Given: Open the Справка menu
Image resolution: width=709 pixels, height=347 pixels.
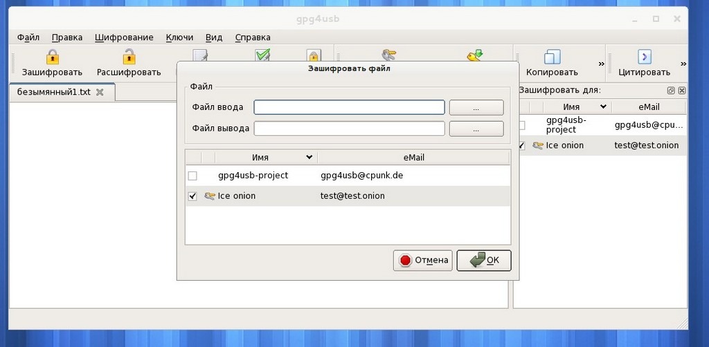Looking at the screenshot, I should (253, 37).
